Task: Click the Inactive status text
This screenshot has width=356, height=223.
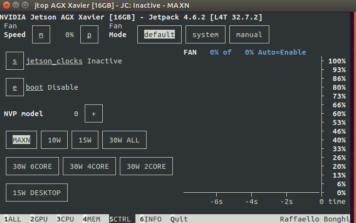Action: click(x=105, y=61)
